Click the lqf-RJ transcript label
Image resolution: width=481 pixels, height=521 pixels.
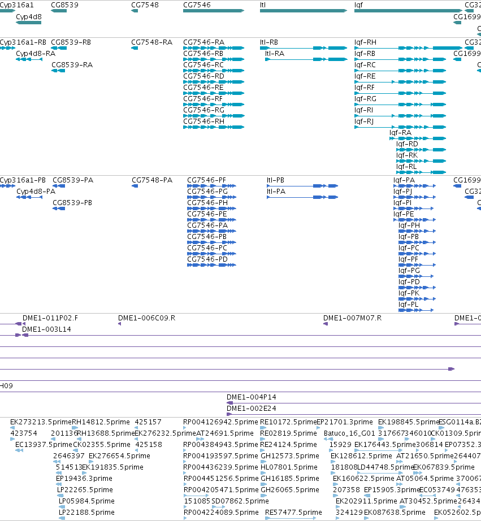click(x=364, y=121)
